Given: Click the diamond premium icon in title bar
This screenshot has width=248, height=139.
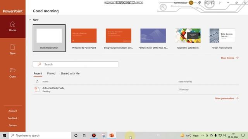Looking at the screenshot, I should pyautogui.click(x=200, y=3).
